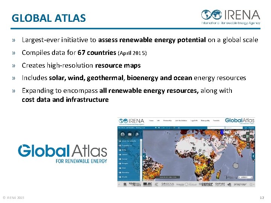Click the GlobalAtlas logo in the web page header
271x203 pixels.
(x=240, y=121)
